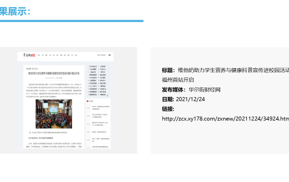This screenshot has width=289, height=182.
Task: Click the last nav menu item in header
Action: 76,55
